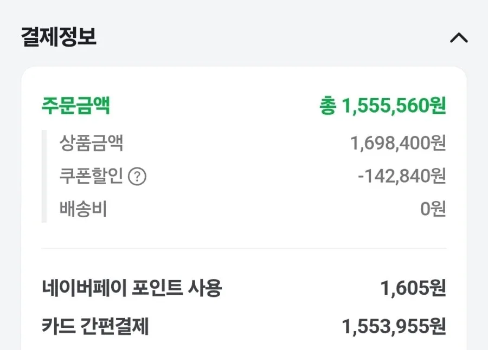Select the 상품금액 row label
The width and height of the screenshot is (488, 350).
click(91, 143)
